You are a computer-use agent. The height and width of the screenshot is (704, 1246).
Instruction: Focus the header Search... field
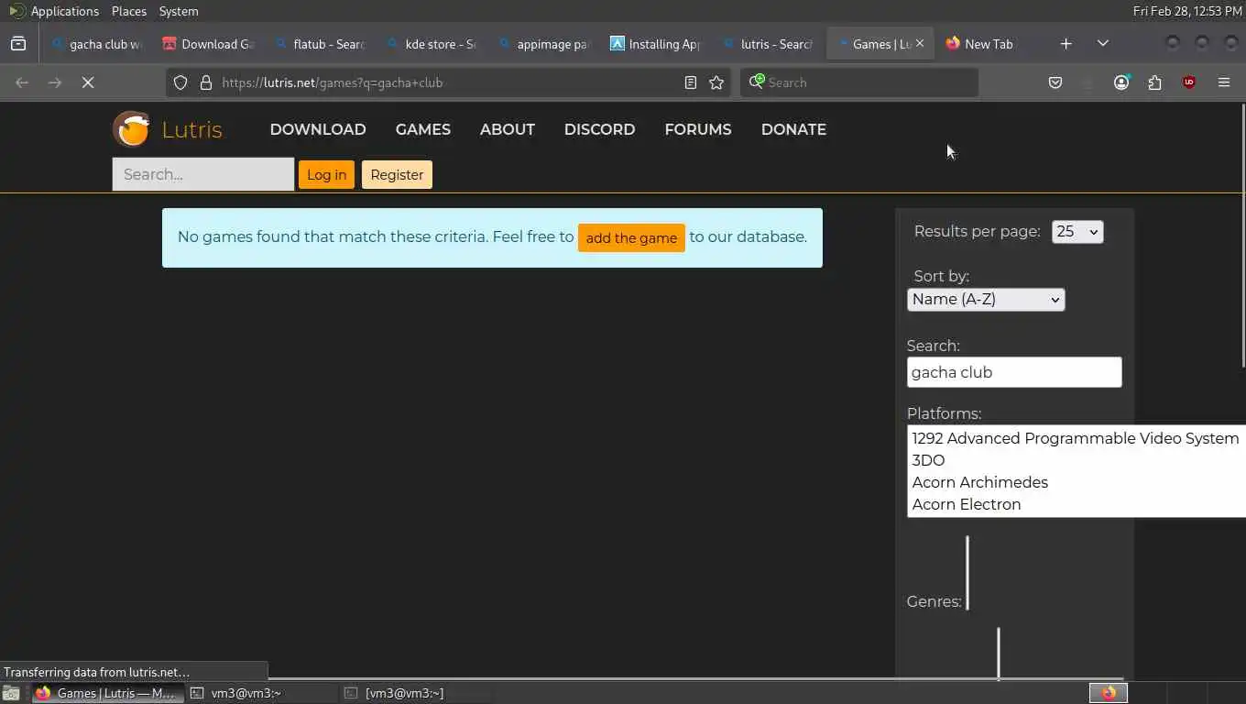[203, 174]
